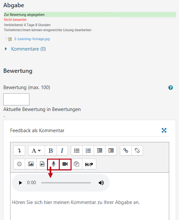Toggle the editor toolbar expand arrow button
The image size is (179, 220).
tap(19, 150)
